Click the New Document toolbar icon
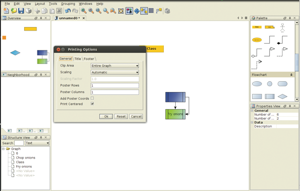 click(x=6, y=11)
